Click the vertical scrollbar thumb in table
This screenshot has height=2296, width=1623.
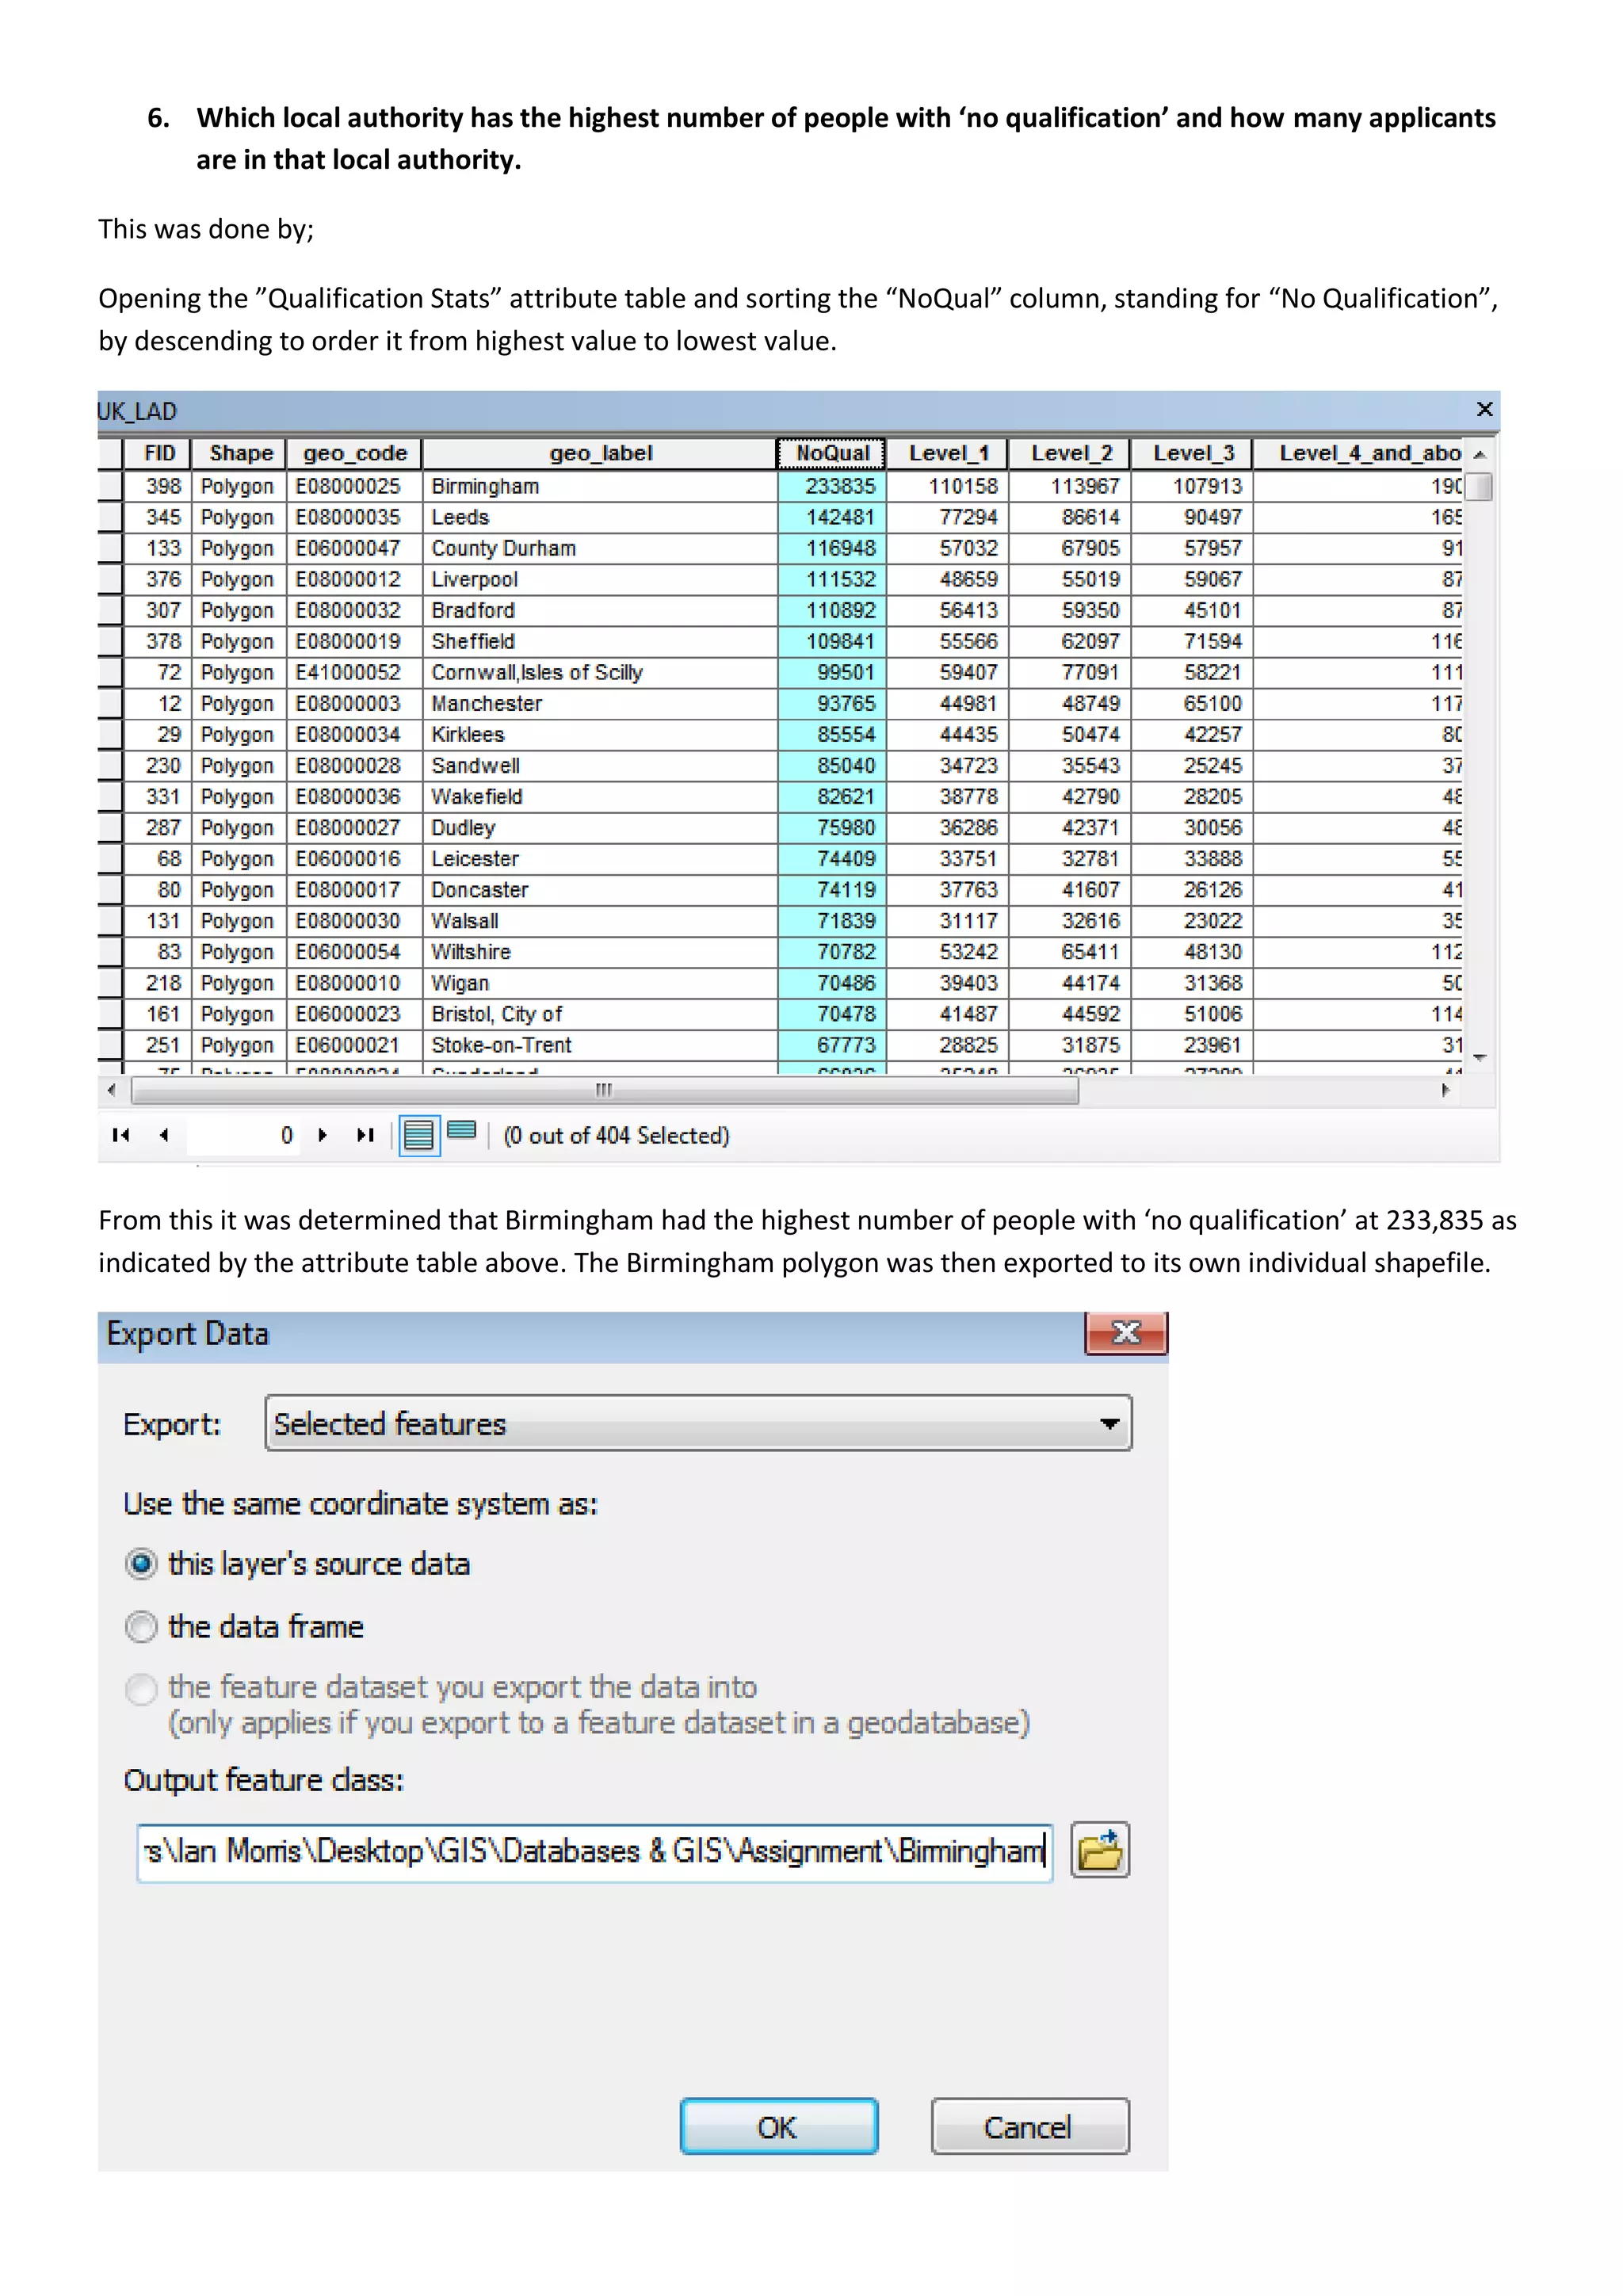click(1480, 486)
